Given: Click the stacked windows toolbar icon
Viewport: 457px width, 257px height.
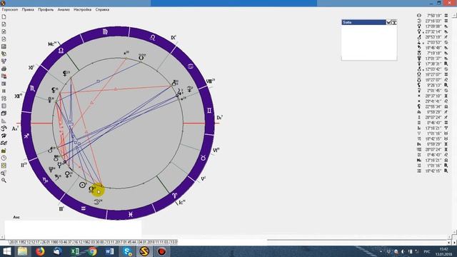Looking at the screenshot, I should pos(4,114).
